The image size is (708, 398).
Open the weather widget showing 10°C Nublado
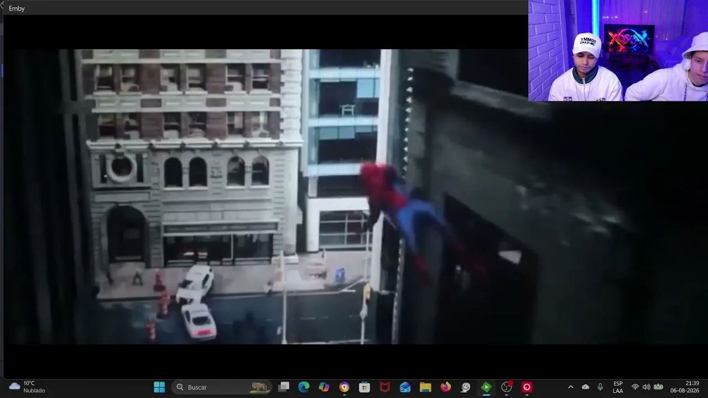click(x=28, y=387)
